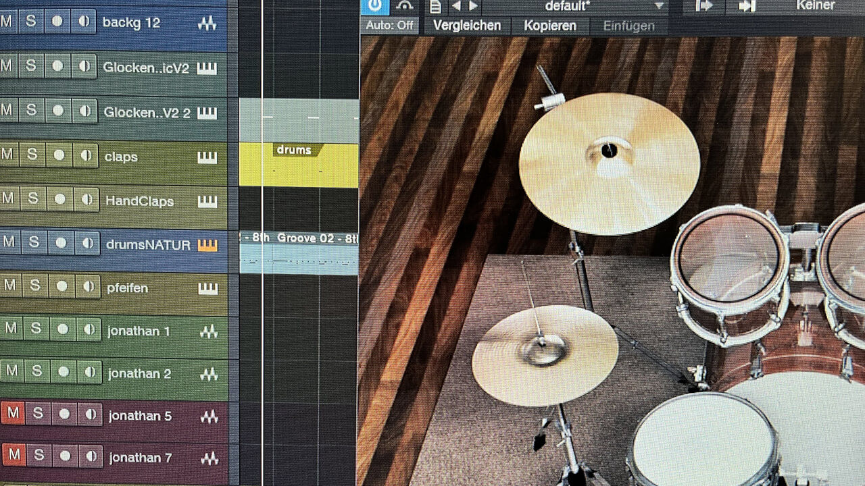Click the Vergleichen button
Image resolution: width=865 pixels, height=486 pixels.
tap(467, 26)
